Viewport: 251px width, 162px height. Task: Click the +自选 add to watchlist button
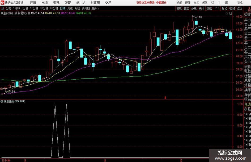[232, 8]
